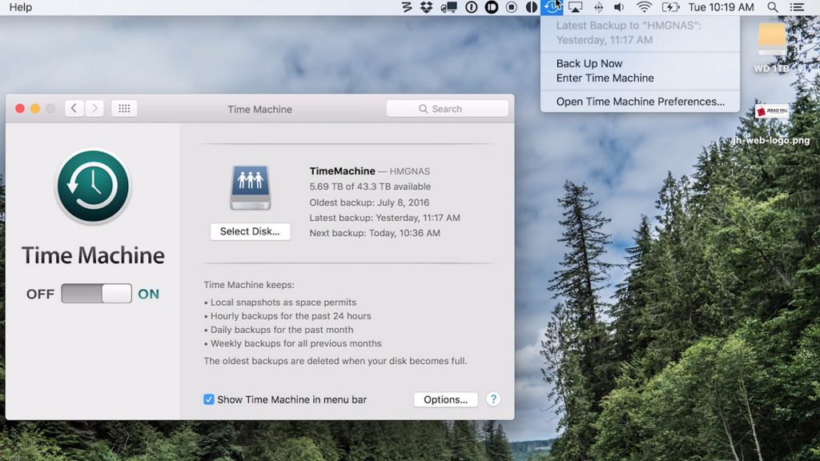Open Notification Center list icon
The height and width of the screenshot is (461, 820).
(x=797, y=7)
